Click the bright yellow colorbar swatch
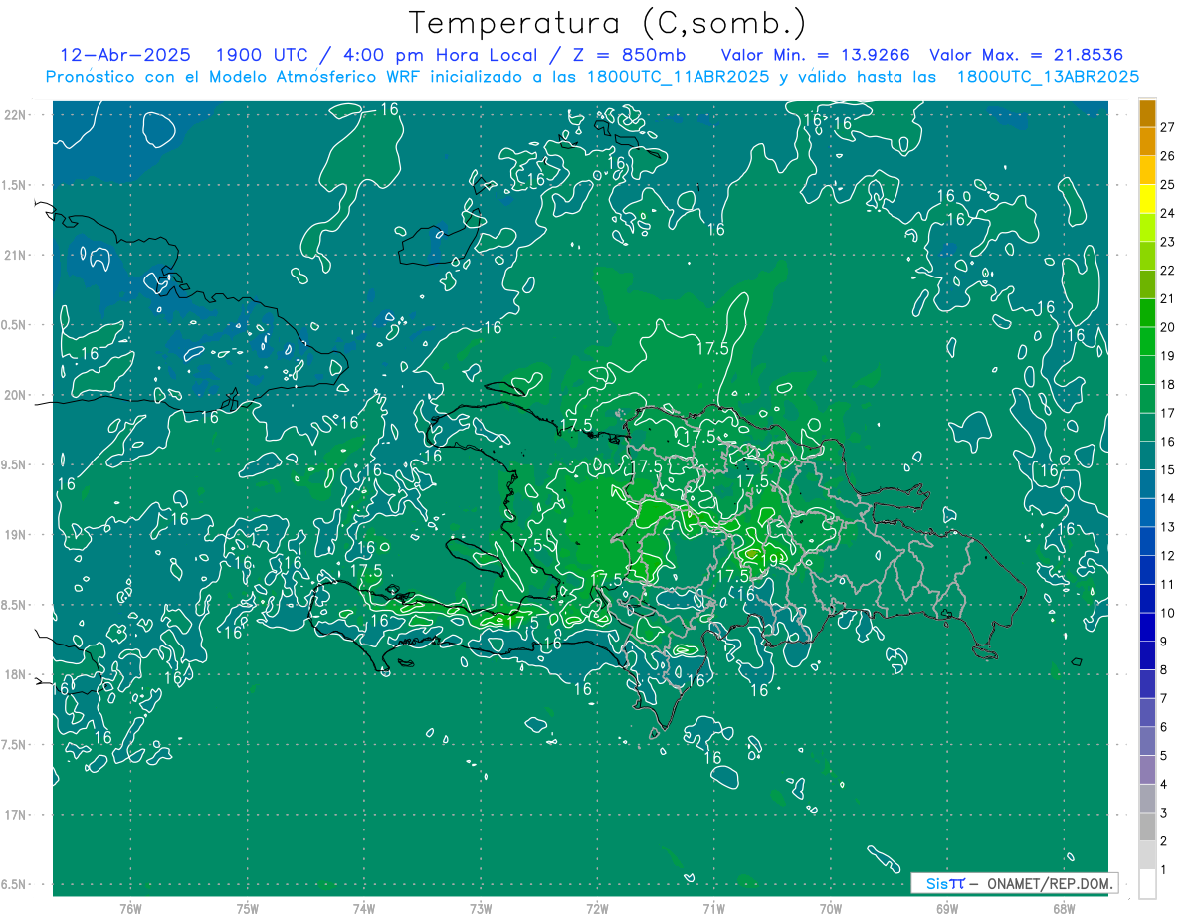The width and height of the screenshot is (1194, 922). pos(1147,199)
